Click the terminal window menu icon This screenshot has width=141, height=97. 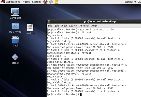click(x=49, y=21)
